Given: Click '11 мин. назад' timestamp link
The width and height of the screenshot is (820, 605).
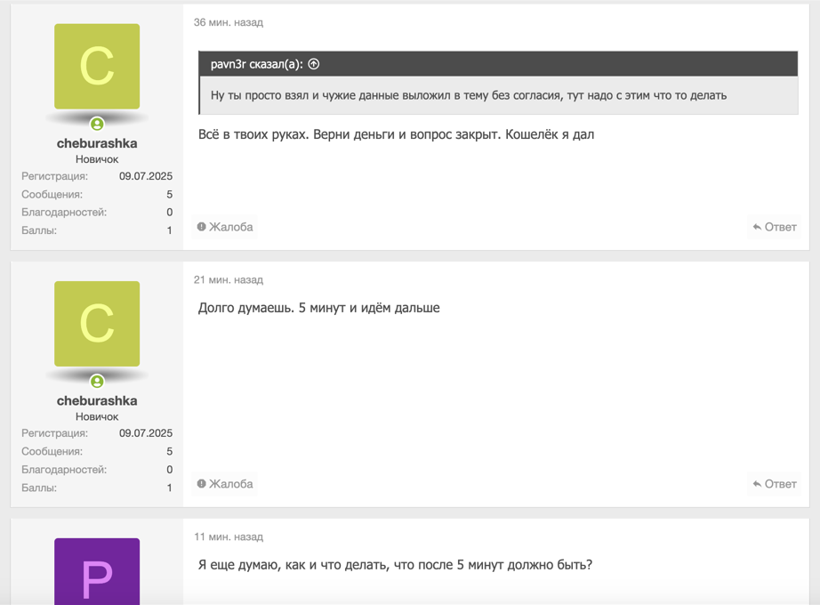Looking at the screenshot, I should point(229,537).
